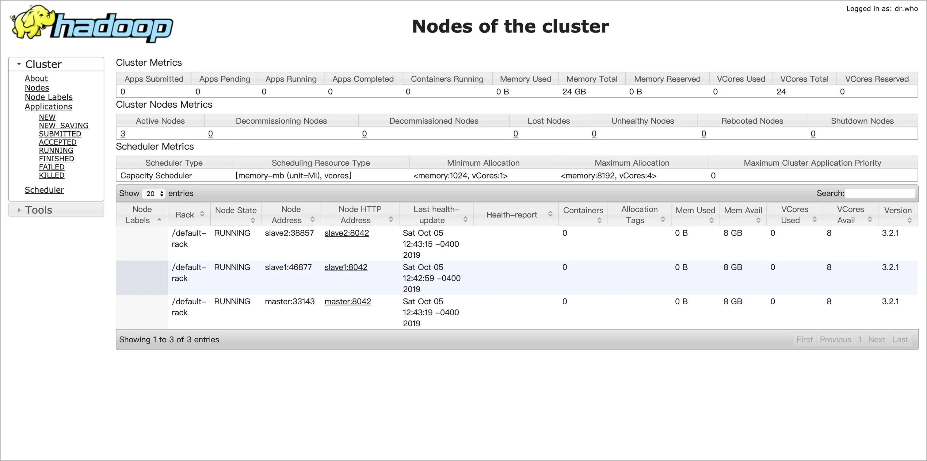
Task: Sort by Mem Used column arrows
Action: coord(711,220)
